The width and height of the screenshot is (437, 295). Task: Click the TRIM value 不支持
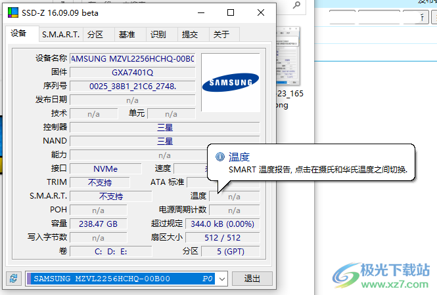tap(100, 183)
